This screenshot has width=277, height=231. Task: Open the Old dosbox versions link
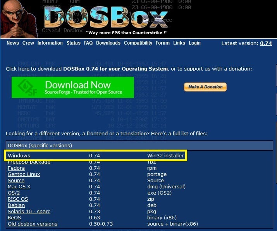click(x=33, y=224)
